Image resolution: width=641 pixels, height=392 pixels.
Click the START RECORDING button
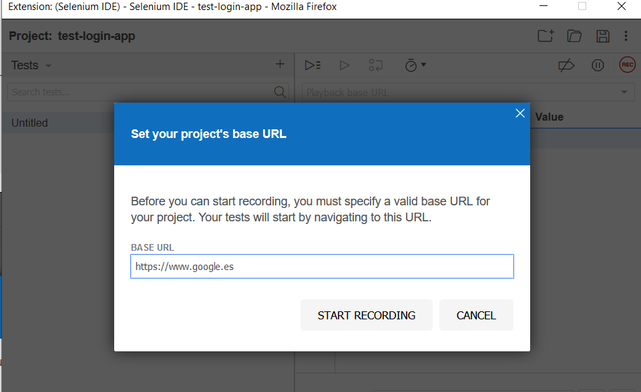366,315
